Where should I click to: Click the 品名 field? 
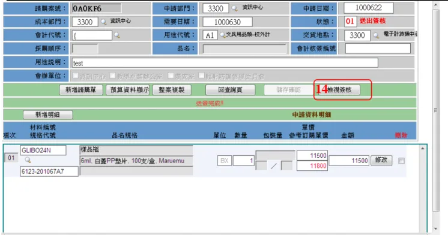pyautogui.click(x=244, y=49)
